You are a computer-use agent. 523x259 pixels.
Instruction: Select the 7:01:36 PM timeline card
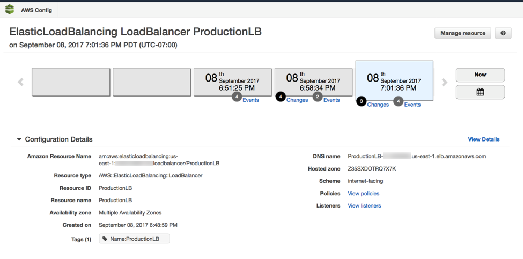394,80
